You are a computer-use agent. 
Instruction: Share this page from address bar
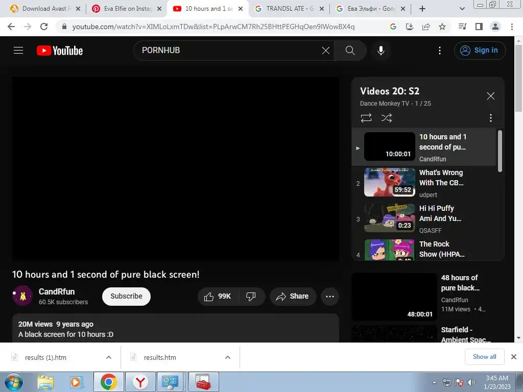426,27
